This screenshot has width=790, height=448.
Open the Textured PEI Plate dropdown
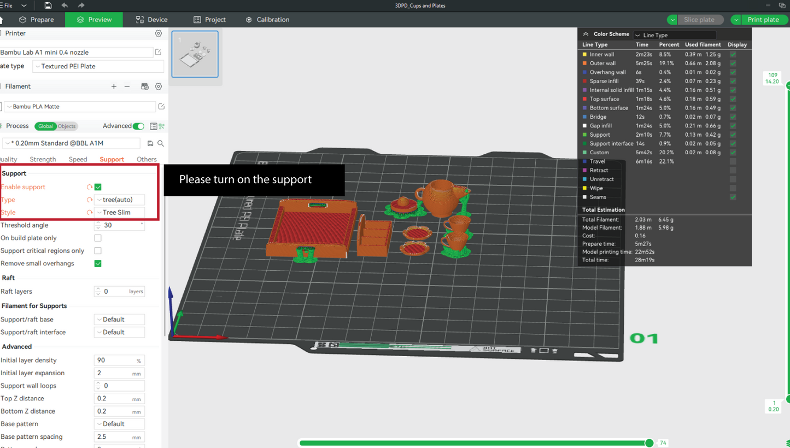point(98,66)
